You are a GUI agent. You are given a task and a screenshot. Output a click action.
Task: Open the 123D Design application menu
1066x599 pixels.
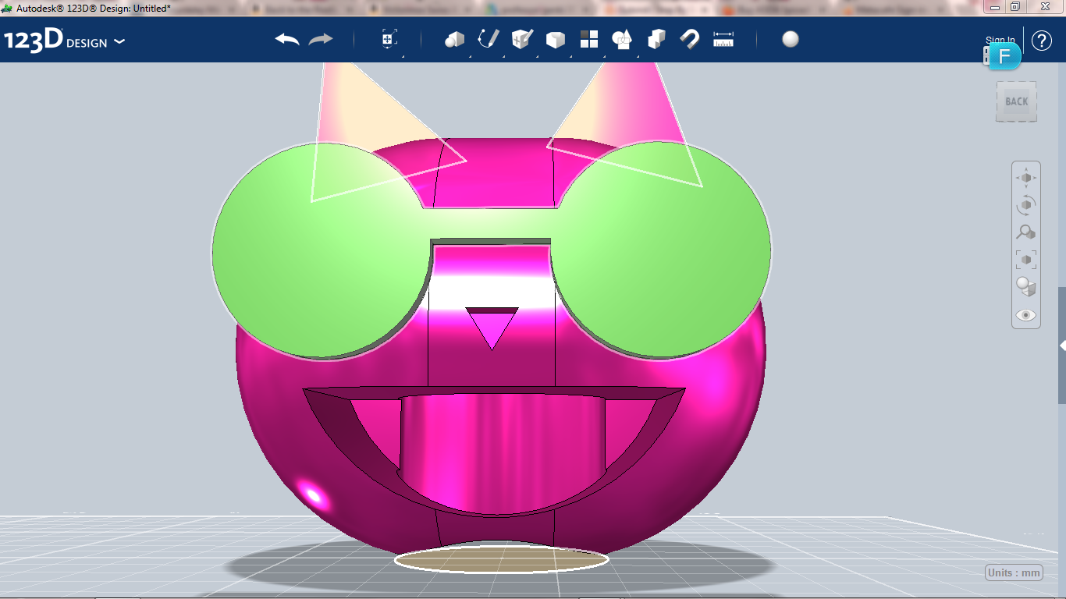[x=64, y=41]
